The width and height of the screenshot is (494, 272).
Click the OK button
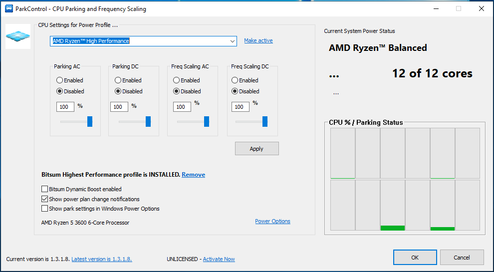coord(415,258)
